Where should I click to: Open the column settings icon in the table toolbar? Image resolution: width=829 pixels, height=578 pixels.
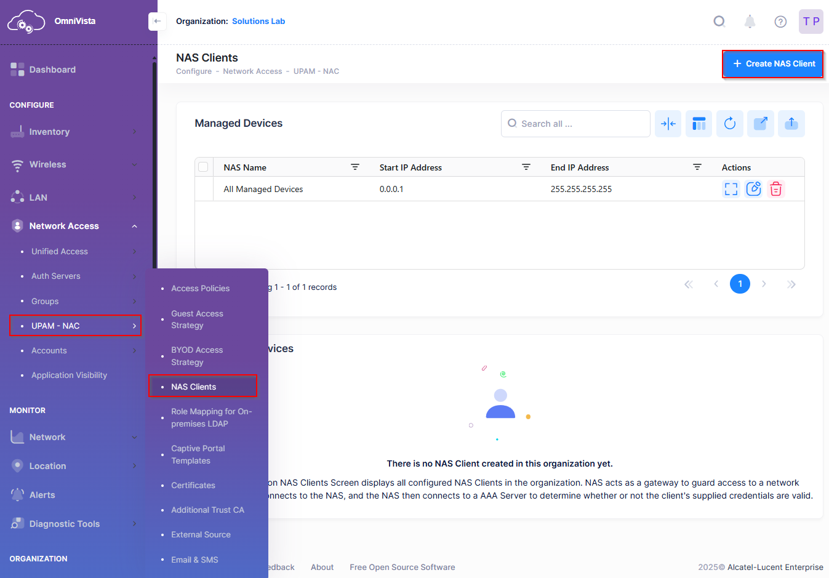(x=699, y=124)
